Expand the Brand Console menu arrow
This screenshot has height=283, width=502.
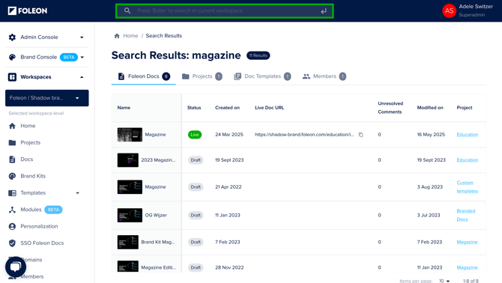tap(82, 57)
